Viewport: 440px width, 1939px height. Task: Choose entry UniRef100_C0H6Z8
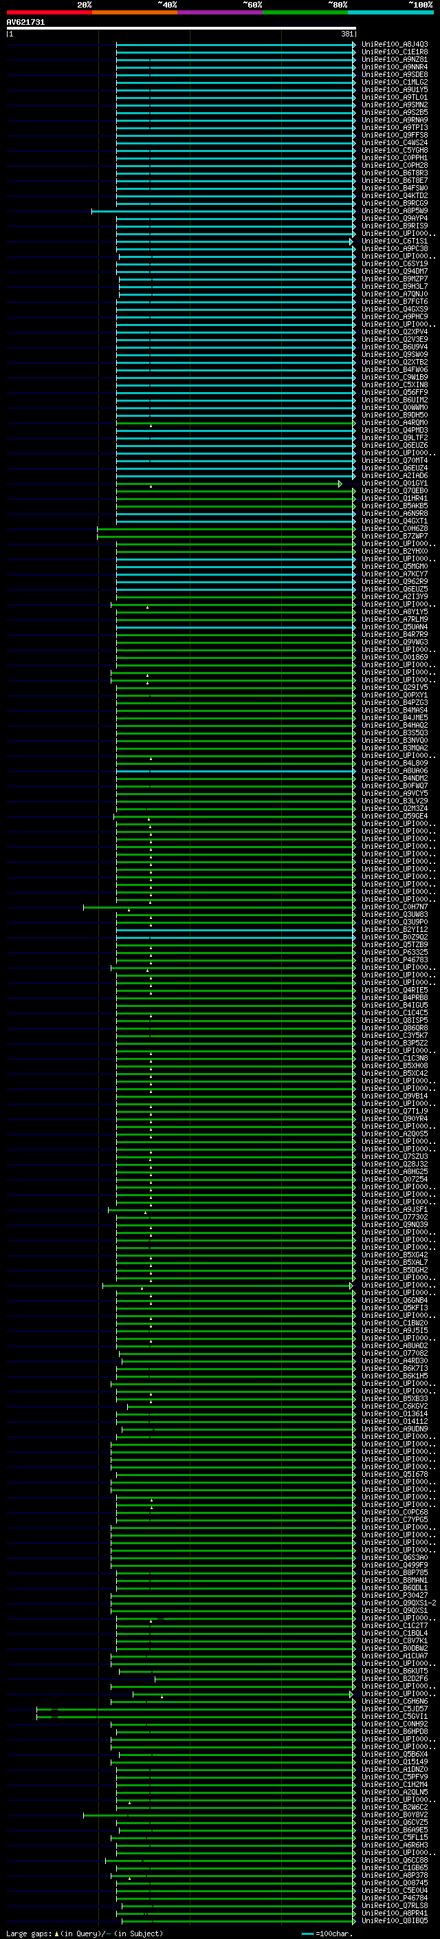[x=395, y=529]
